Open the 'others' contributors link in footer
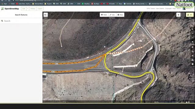This screenshot has height=109, width=195. pyautogui.click(x=182, y=102)
